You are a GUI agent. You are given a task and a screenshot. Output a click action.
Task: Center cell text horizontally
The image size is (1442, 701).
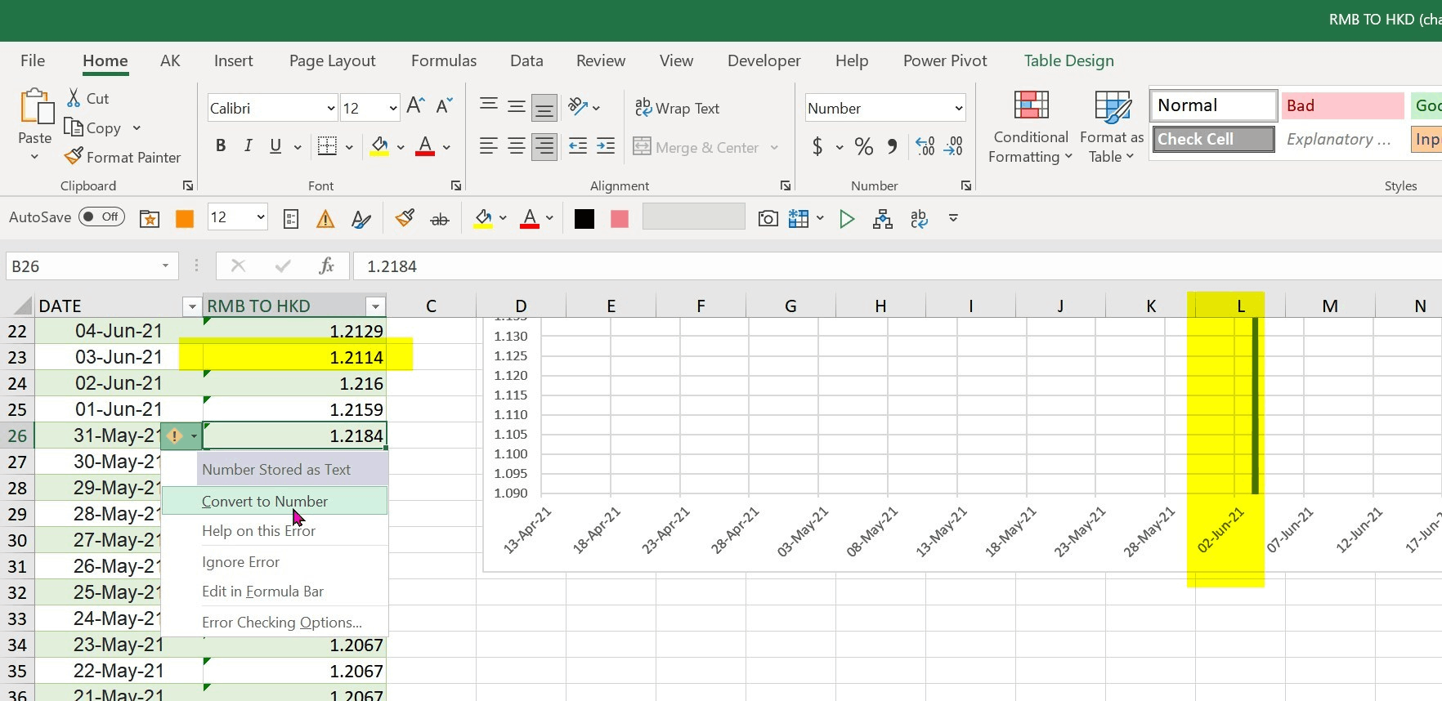pos(517,146)
